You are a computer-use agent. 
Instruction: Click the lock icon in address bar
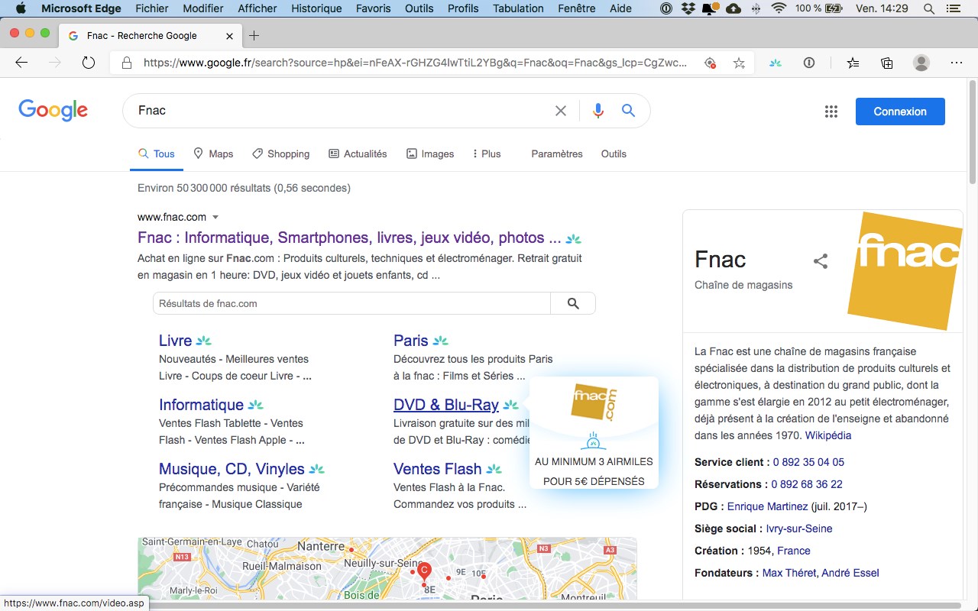tap(127, 63)
